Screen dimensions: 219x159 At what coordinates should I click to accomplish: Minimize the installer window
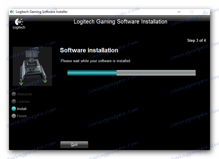pyautogui.click(x=179, y=12)
